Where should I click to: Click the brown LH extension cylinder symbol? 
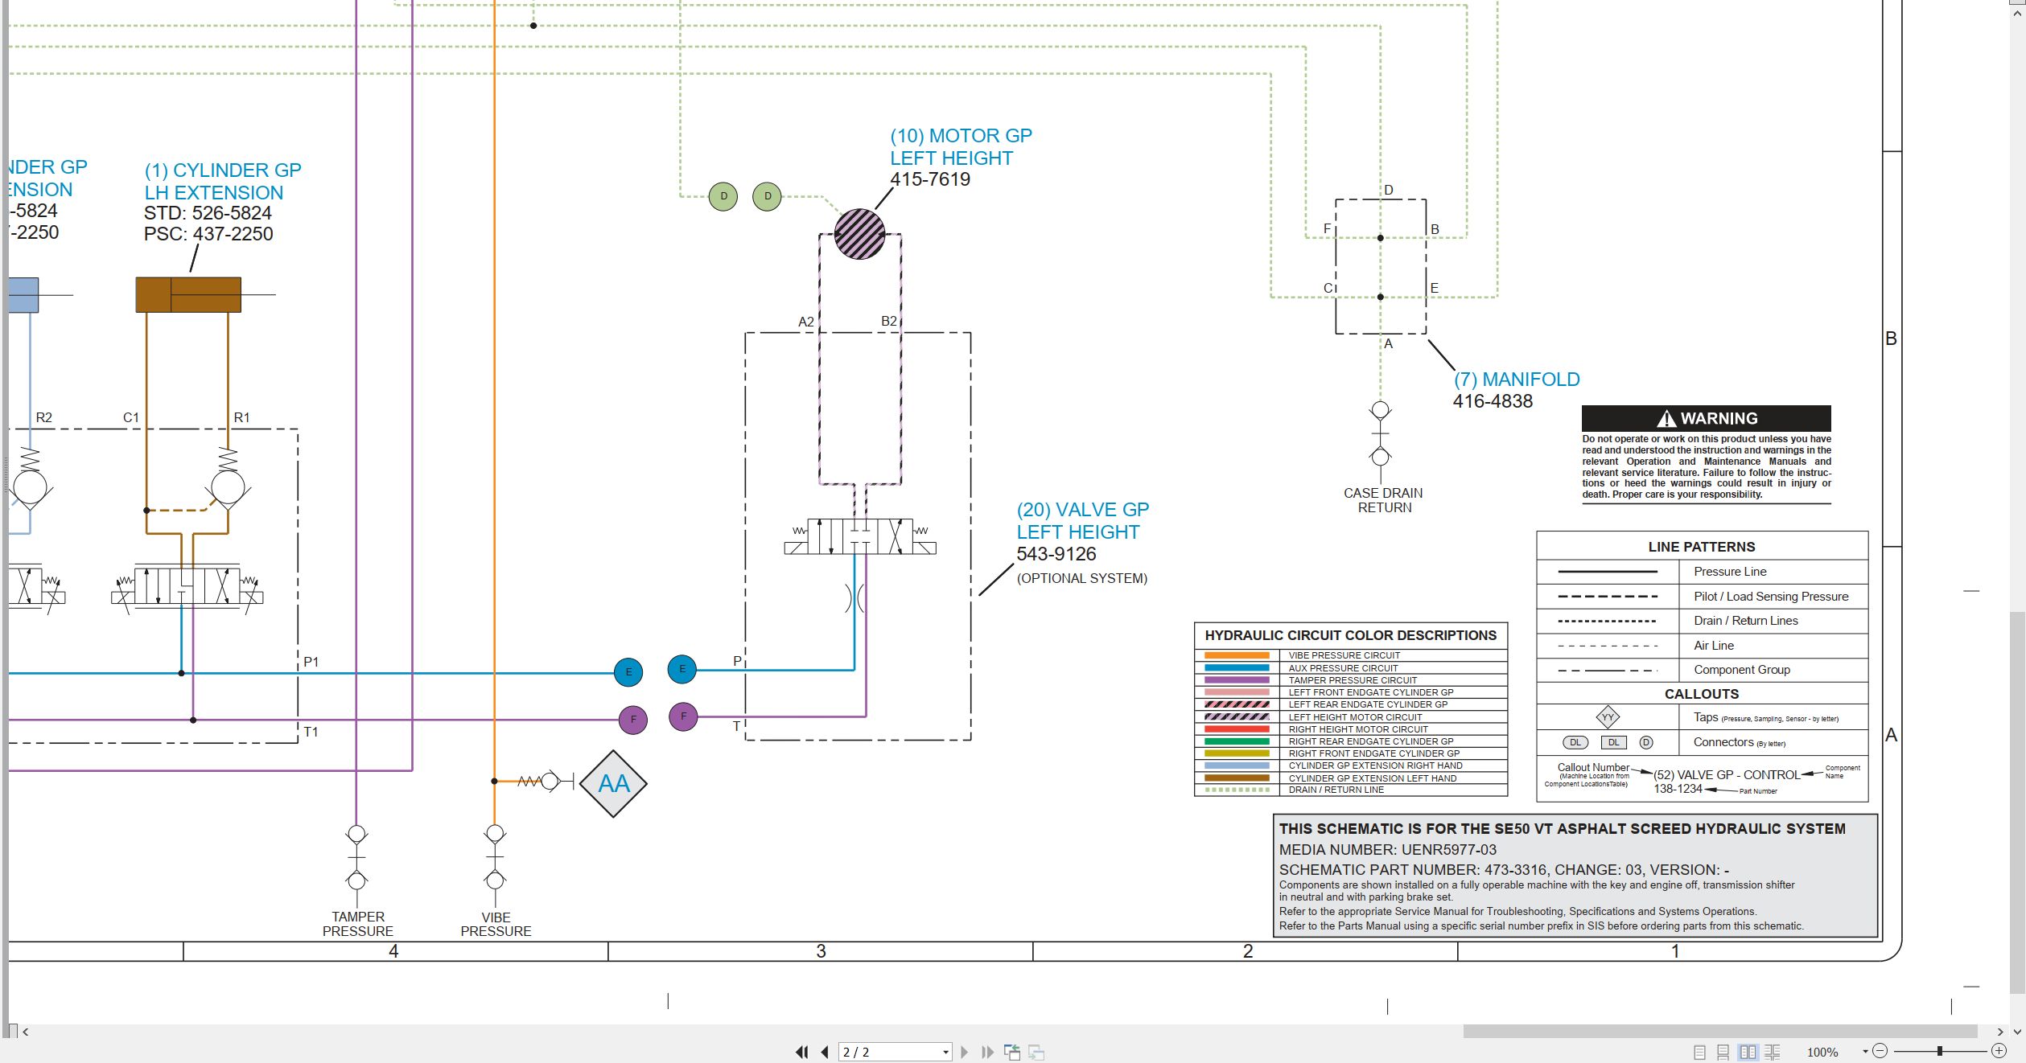[188, 294]
